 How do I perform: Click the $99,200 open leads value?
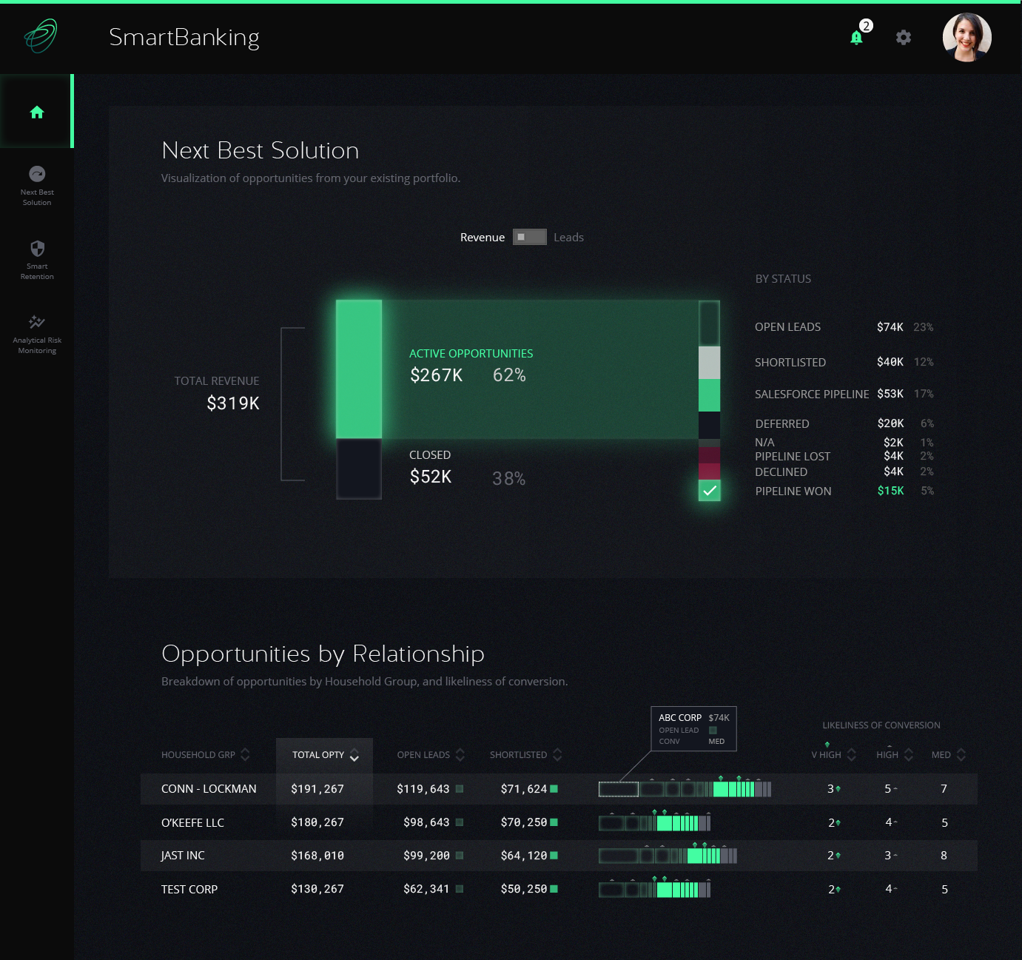click(x=426, y=856)
